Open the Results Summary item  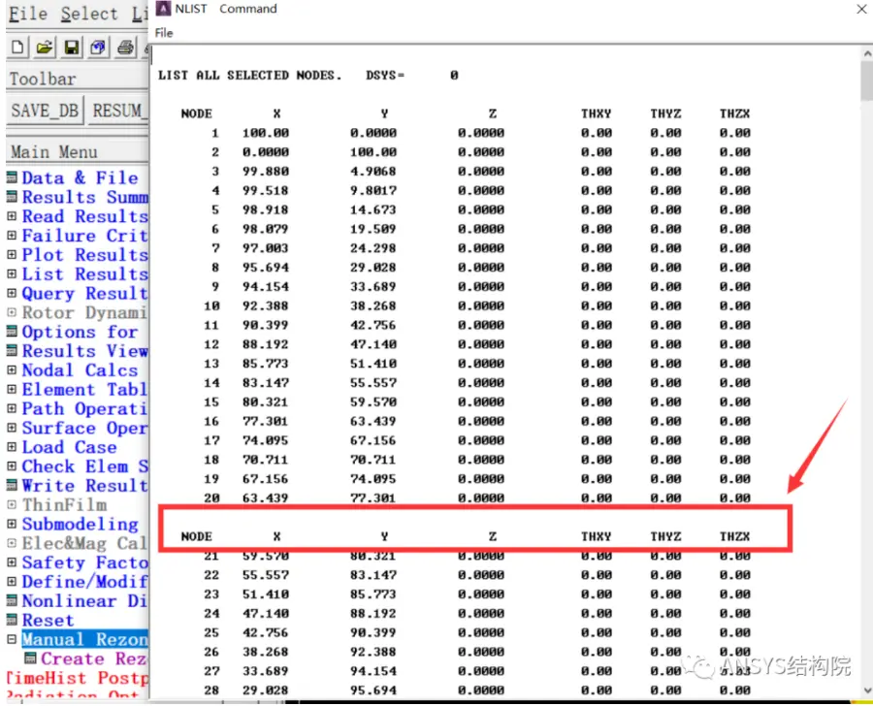(x=85, y=197)
